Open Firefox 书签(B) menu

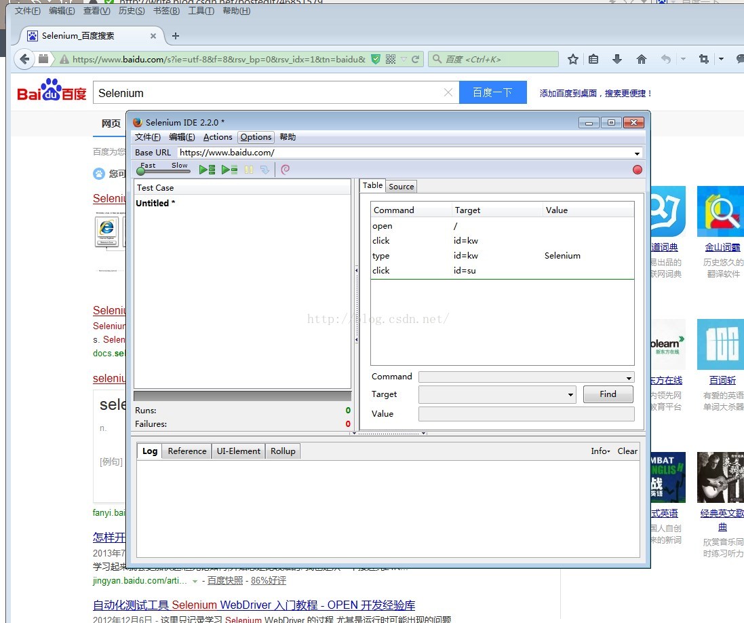(166, 10)
